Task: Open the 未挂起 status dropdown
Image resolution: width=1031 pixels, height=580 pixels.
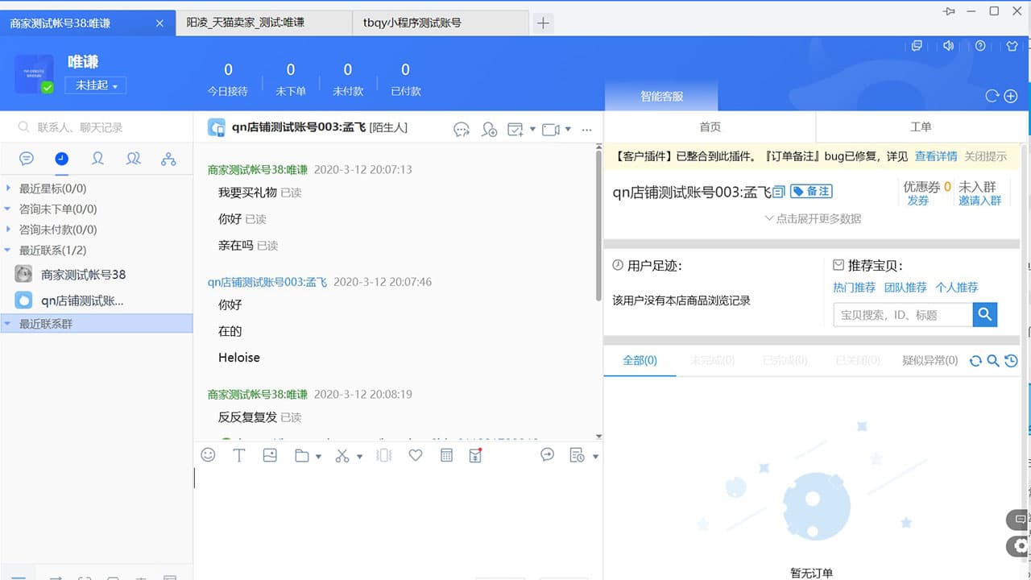Action: click(96, 85)
